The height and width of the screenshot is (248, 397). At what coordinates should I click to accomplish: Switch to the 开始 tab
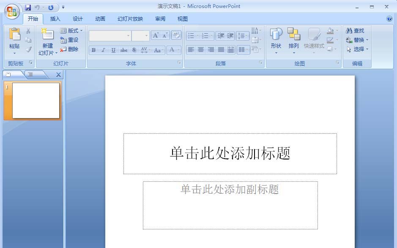pos(33,19)
